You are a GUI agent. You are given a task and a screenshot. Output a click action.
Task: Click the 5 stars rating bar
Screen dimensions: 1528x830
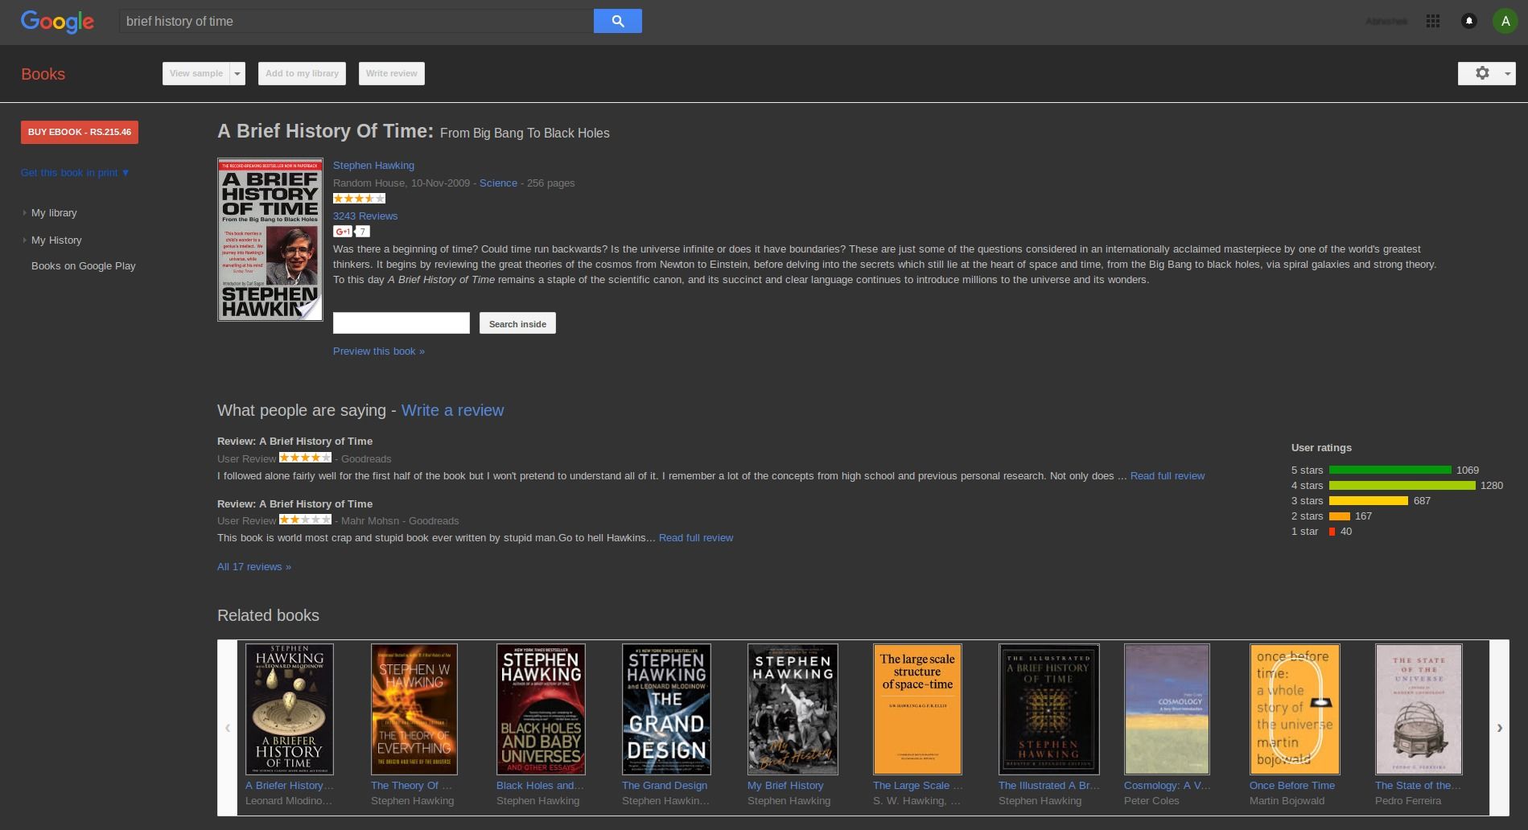(1390, 470)
